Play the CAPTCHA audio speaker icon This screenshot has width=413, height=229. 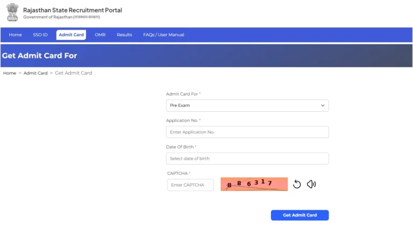pos(311,184)
